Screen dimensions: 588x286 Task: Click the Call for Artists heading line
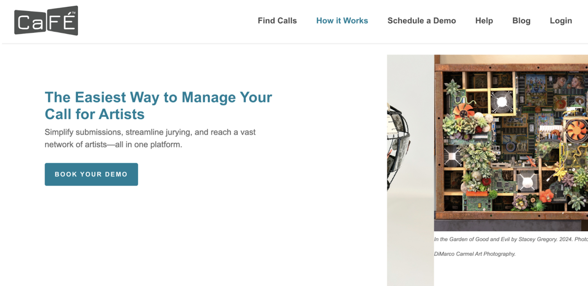(x=95, y=114)
